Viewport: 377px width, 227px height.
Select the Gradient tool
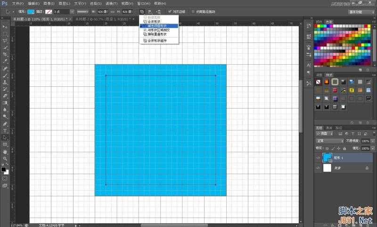[x=5, y=103]
